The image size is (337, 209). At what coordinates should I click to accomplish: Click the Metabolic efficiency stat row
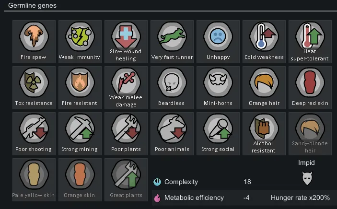coord(242,198)
